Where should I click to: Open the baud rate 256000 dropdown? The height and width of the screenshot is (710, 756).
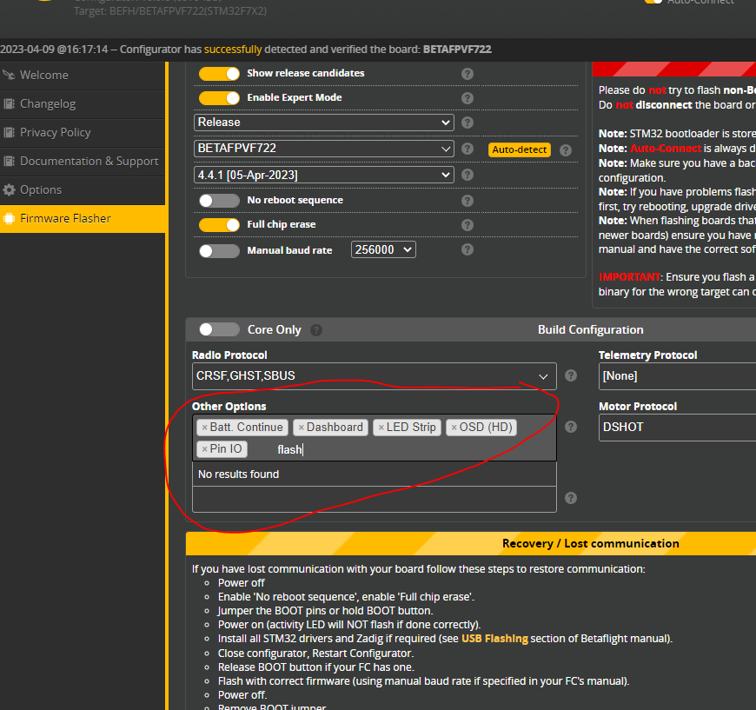383,249
